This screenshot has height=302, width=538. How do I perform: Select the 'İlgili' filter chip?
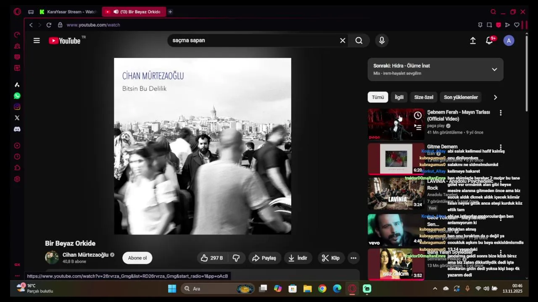[399, 97]
